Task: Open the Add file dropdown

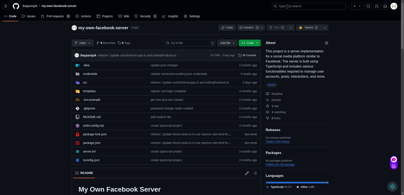Action: click(x=227, y=43)
